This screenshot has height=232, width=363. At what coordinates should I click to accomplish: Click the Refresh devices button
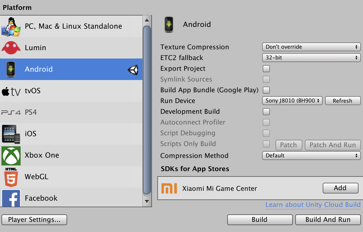pos(343,101)
